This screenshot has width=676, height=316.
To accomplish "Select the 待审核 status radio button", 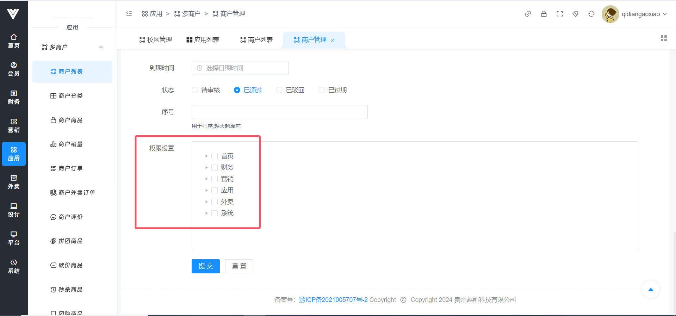I will click(x=195, y=90).
